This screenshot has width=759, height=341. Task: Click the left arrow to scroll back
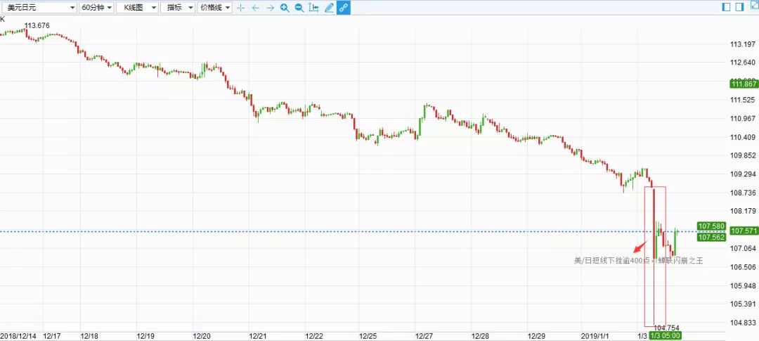point(256,8)
